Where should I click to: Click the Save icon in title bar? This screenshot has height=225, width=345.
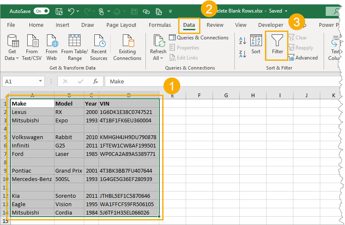59,11
